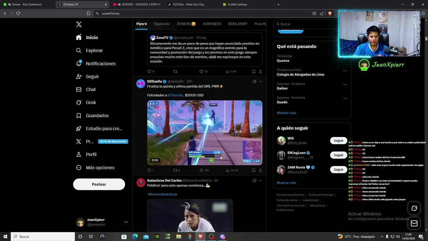Open the floating Grok button at bottom right
Viewport: 428px width, 241px height.
[414, 208]
